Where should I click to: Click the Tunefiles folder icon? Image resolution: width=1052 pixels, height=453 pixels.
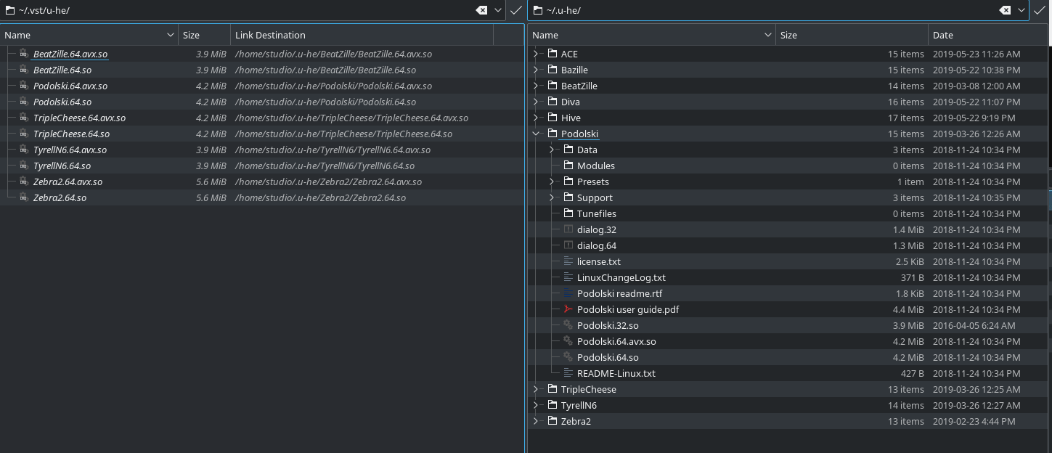[568, 213]
